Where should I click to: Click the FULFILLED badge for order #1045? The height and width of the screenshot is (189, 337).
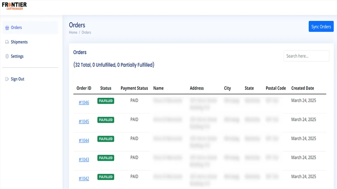106,120
